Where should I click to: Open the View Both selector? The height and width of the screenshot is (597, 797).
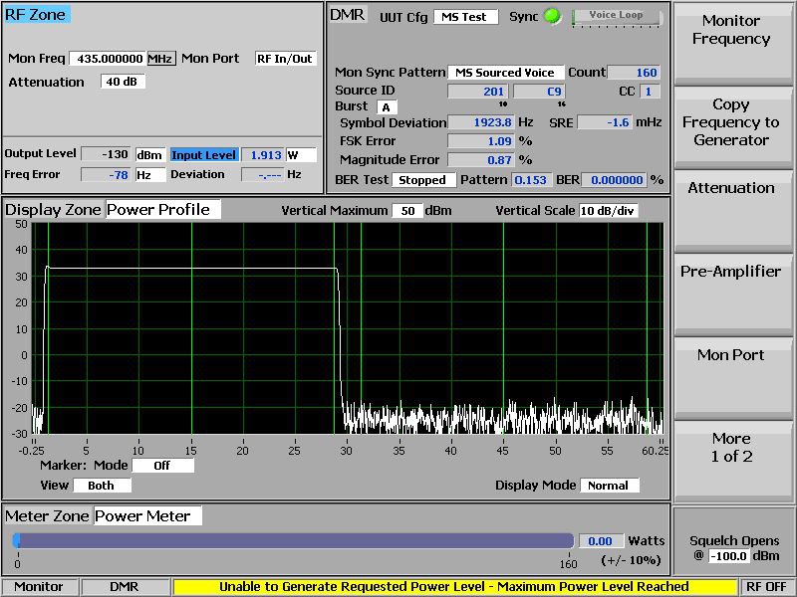tap(101, 486)
